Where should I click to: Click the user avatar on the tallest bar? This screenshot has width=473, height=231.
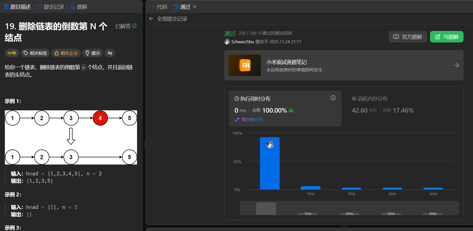tap(270, 144)
